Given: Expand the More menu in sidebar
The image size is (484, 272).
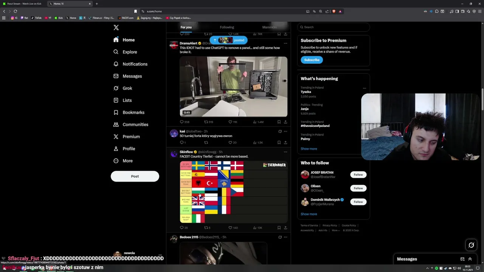Looking at the screenshot, I should 123,161.
